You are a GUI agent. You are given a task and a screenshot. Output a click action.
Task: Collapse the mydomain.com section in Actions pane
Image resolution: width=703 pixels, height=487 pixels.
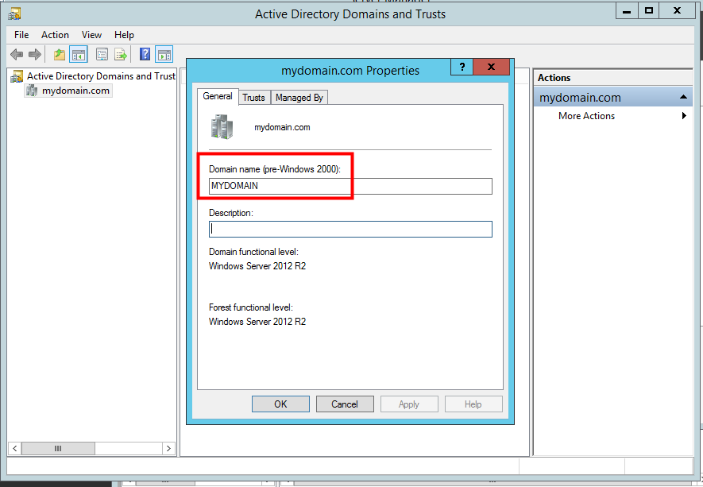pyautogui.click(x=683, y=97)
